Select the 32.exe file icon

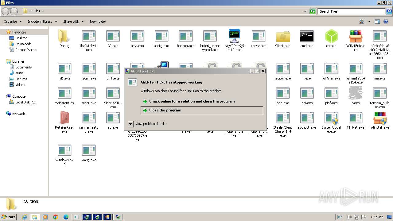click(113, 36)
